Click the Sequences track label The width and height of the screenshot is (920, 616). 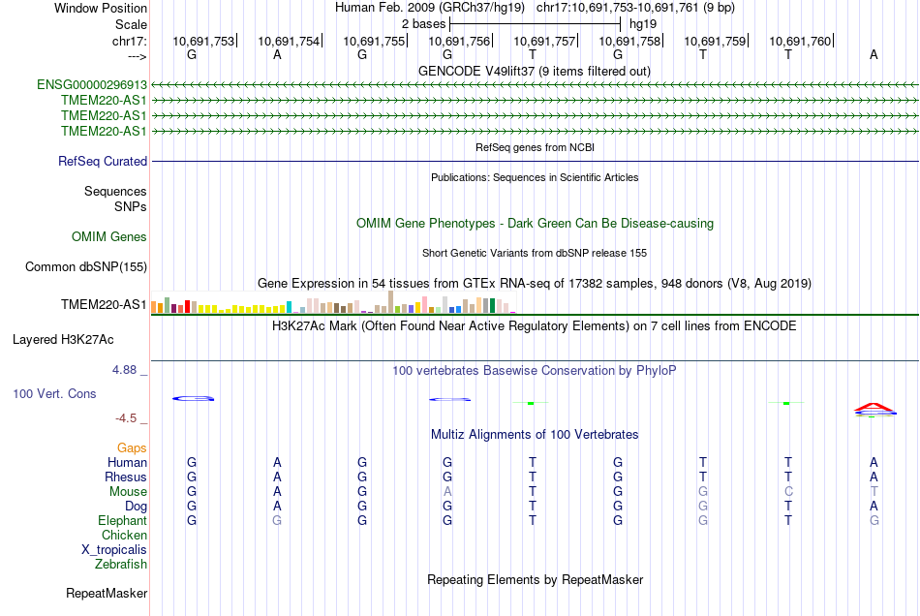115,191
